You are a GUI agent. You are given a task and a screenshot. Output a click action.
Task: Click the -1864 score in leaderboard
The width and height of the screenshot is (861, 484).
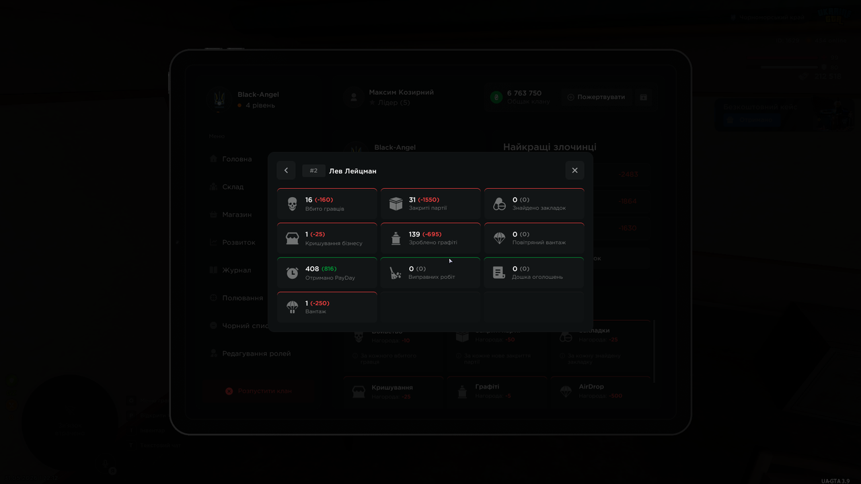628,202
